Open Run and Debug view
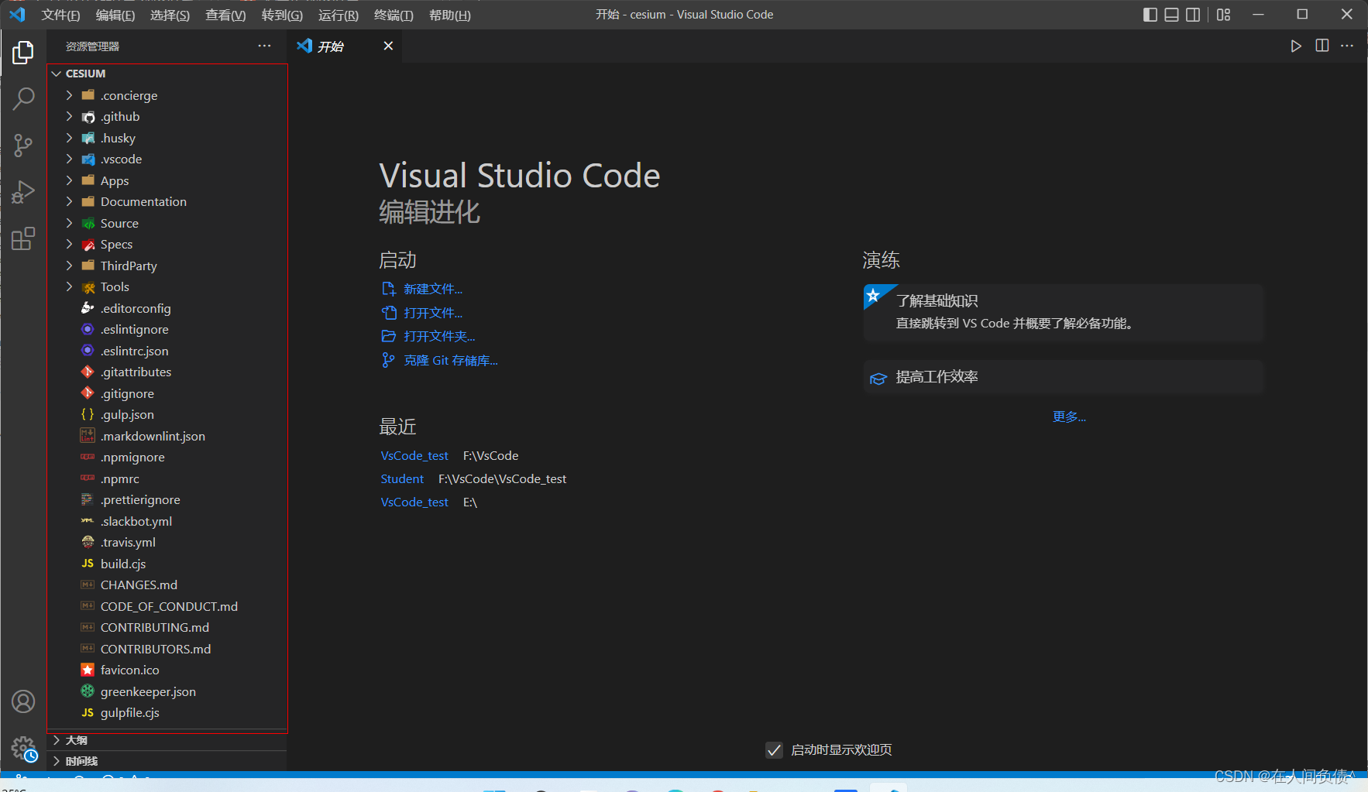 click(x=23, y=192)
